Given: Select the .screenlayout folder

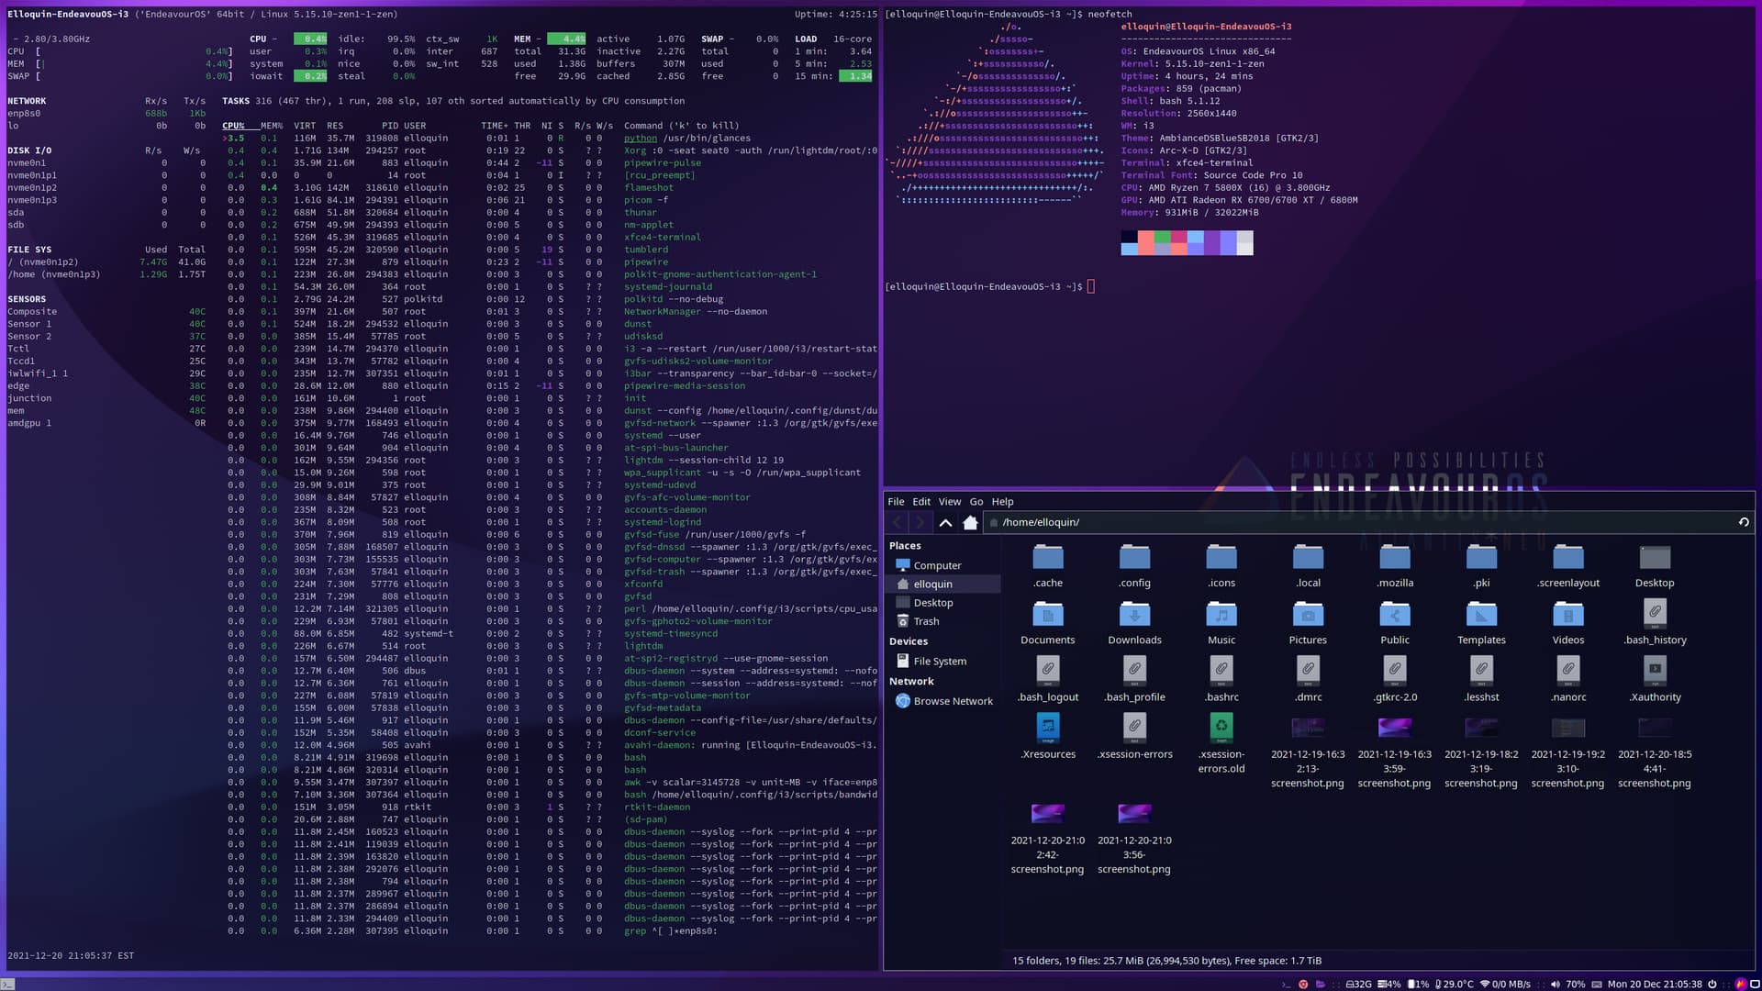Looking at the screenshot, I should [x=1568, y=565].
